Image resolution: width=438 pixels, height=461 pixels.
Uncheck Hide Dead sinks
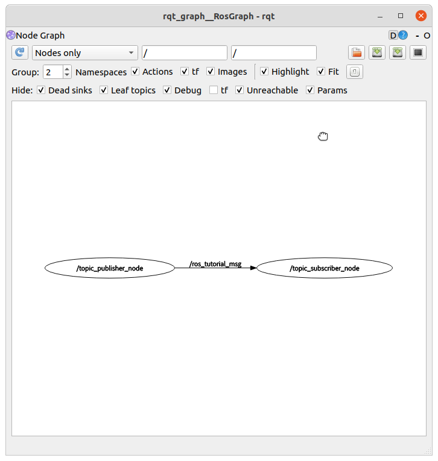click(41, 90)
